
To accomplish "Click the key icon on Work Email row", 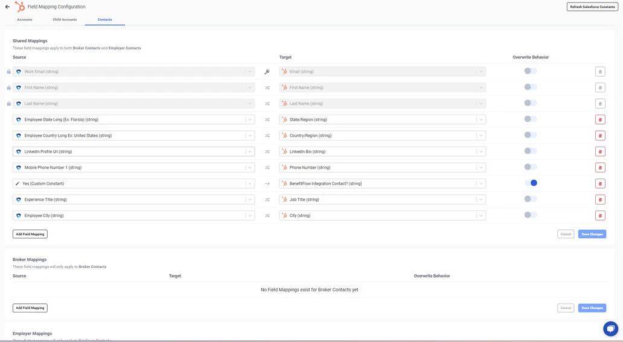I will pyautogui.click(x=267, y=72).
